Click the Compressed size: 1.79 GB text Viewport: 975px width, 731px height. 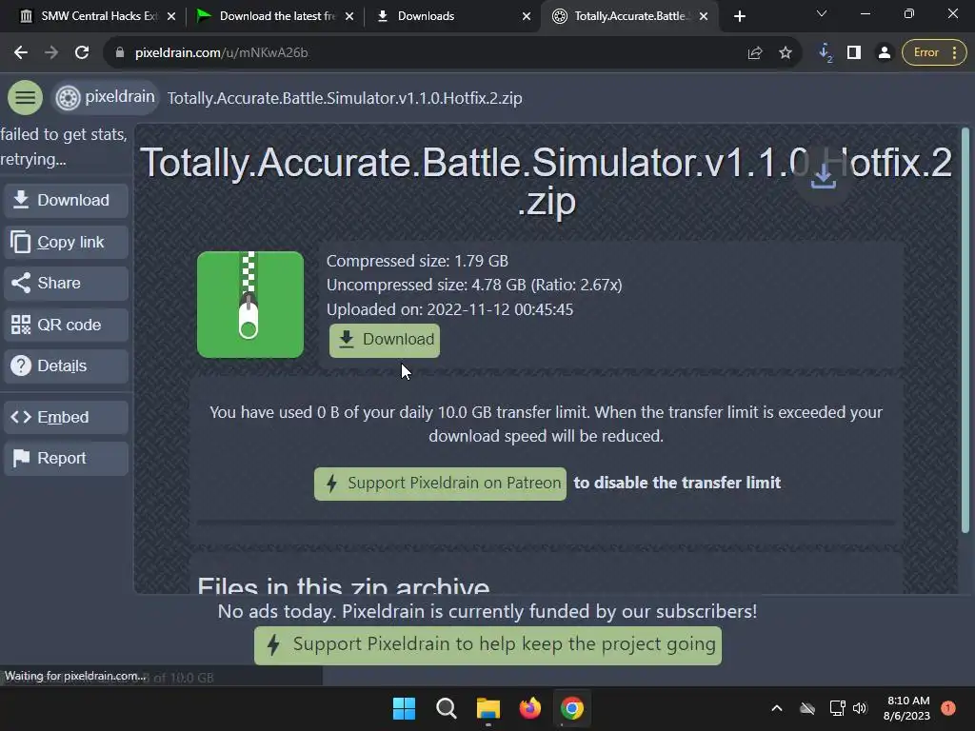(417, 261)
